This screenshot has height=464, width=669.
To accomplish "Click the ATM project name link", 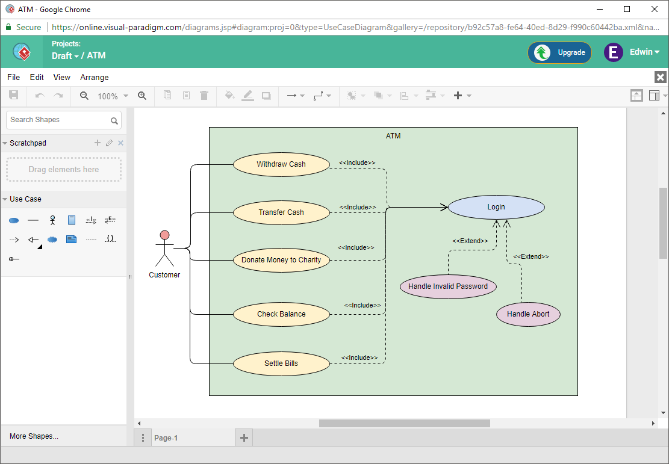I will tap(96, 55).
